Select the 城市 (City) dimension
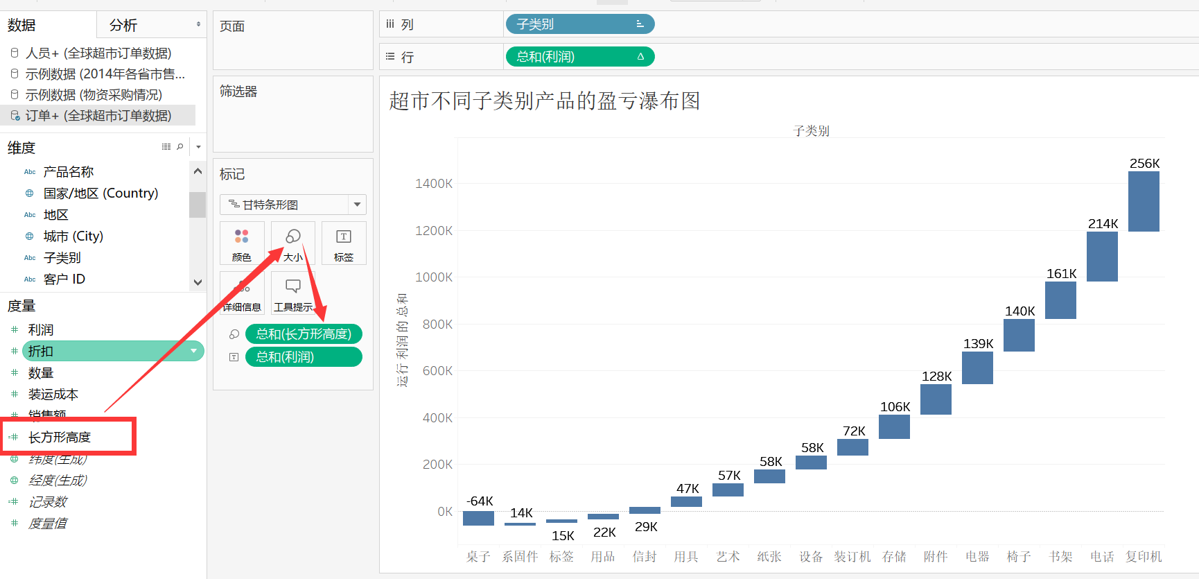 click(x=73, y=236)
